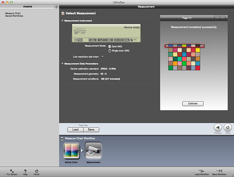Viewport: 234px width, 177px height.
Task: Click the Measure Chart Workflow icon
Action: point(62,138)
